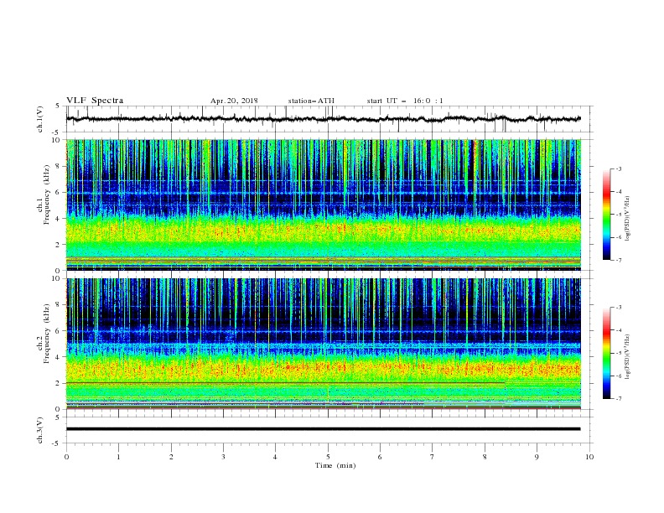Select the "Apr. 20, 2018" date text
The image size is (664, 513).
coord(234,101)
